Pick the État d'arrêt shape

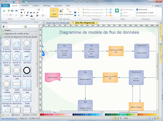(x=27, y=70)
